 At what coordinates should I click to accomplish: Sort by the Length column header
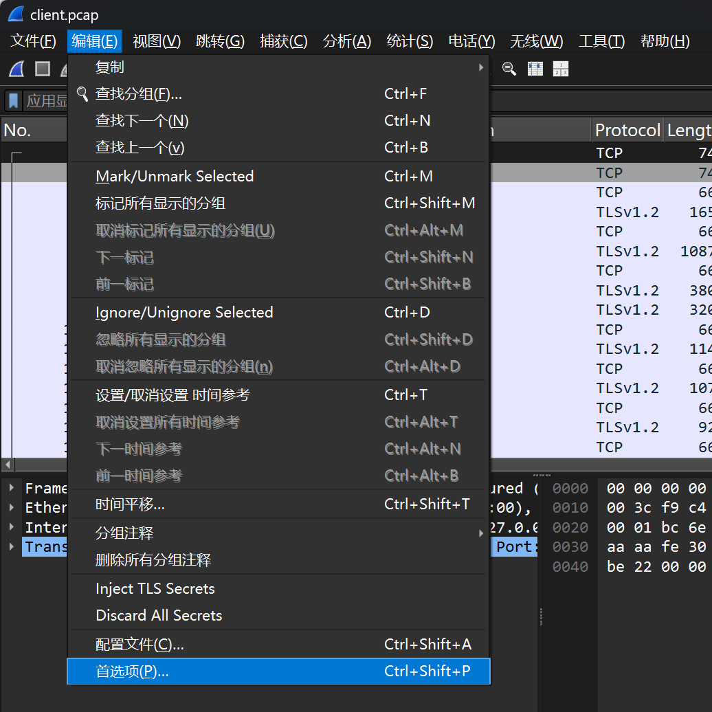[689, 131]
